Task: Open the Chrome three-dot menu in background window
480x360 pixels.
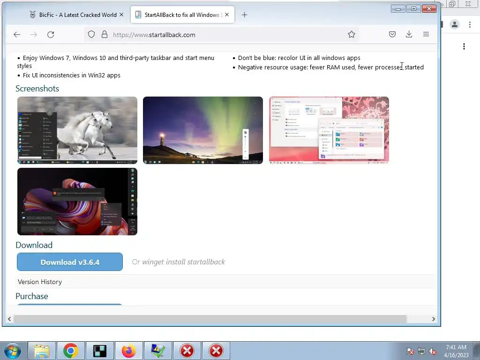Action: [470, 24]
